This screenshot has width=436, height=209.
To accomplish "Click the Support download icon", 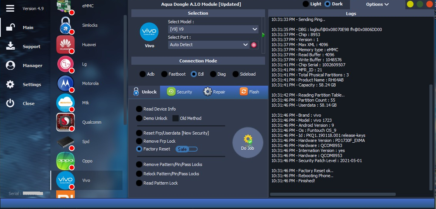I will click(10, 46).
